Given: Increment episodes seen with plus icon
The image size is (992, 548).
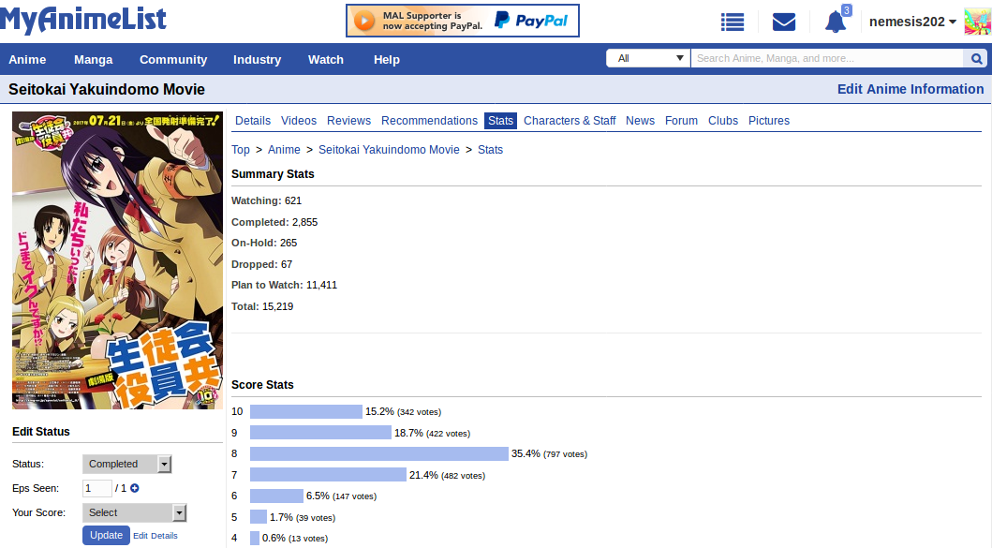Looking at the screenshot, I should point(135,488).
